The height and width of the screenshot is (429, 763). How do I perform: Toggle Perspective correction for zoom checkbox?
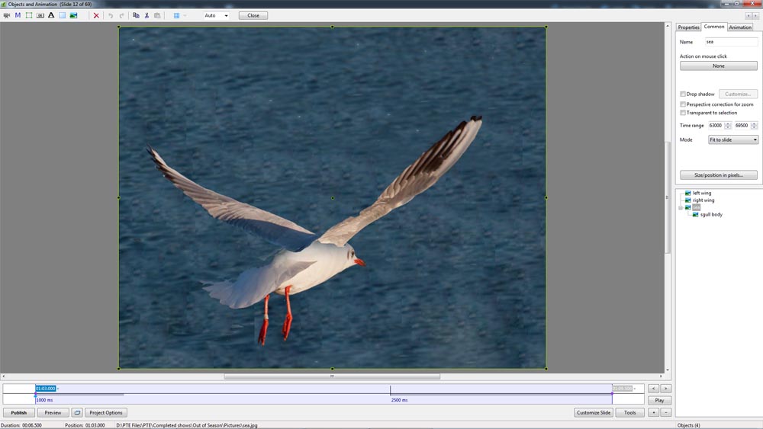point(683,104)
